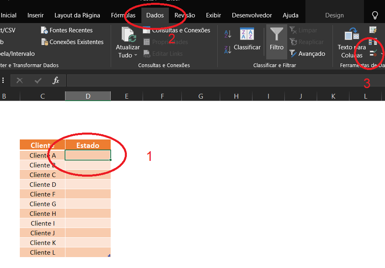Click the formula bar three-dot handle

3,80
